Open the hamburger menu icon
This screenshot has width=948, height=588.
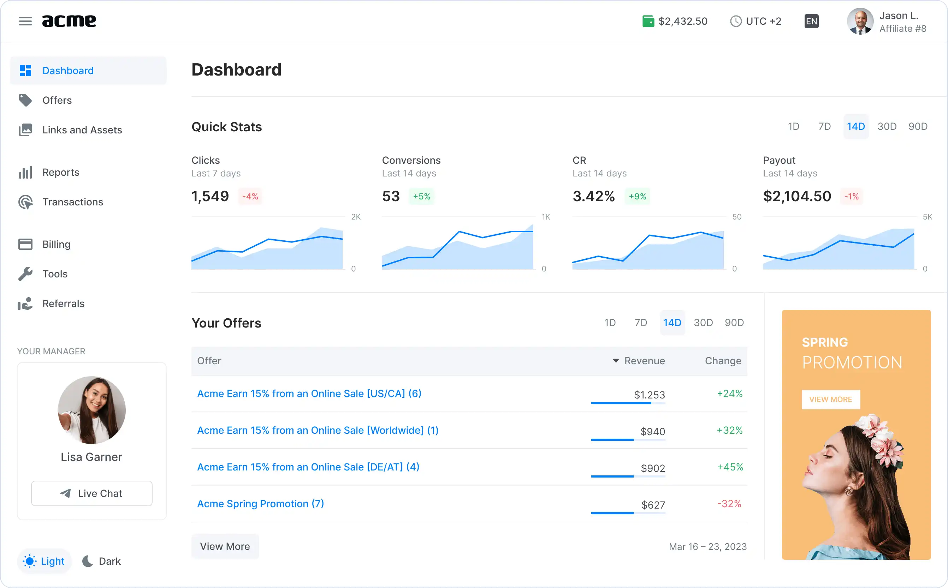25,21
